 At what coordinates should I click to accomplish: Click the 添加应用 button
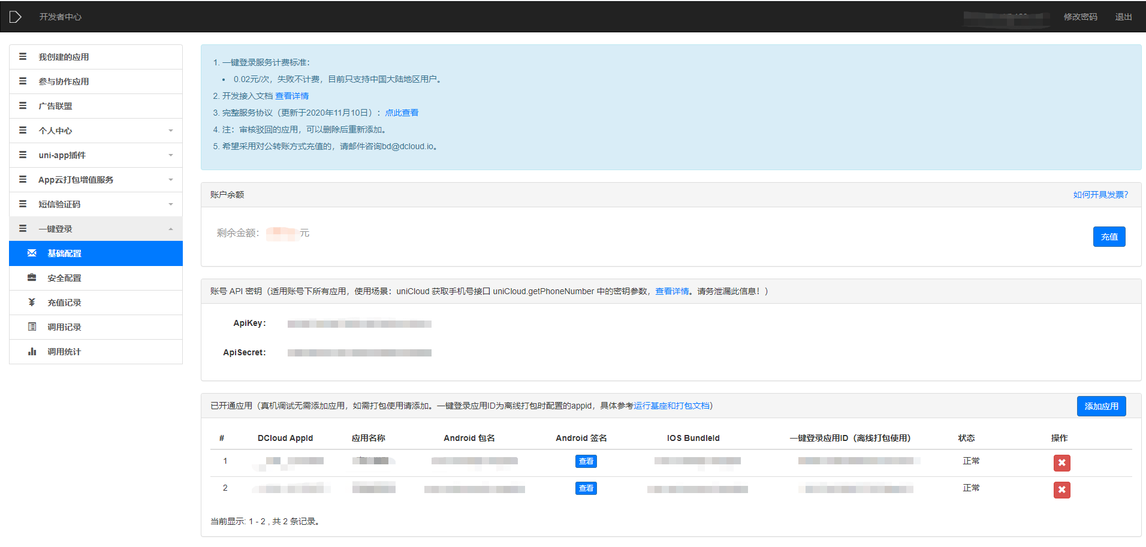(x=1101, y=406)
